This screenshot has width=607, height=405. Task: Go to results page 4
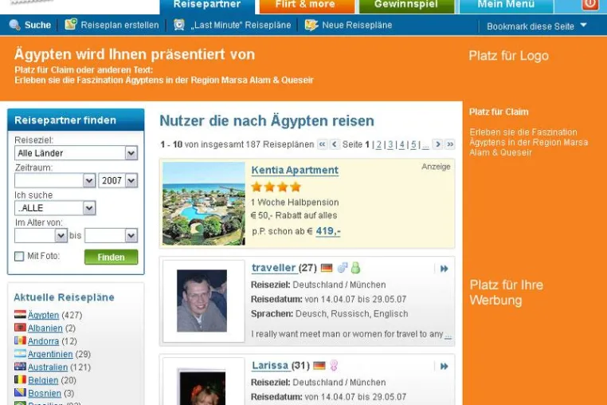click(401, 144)
